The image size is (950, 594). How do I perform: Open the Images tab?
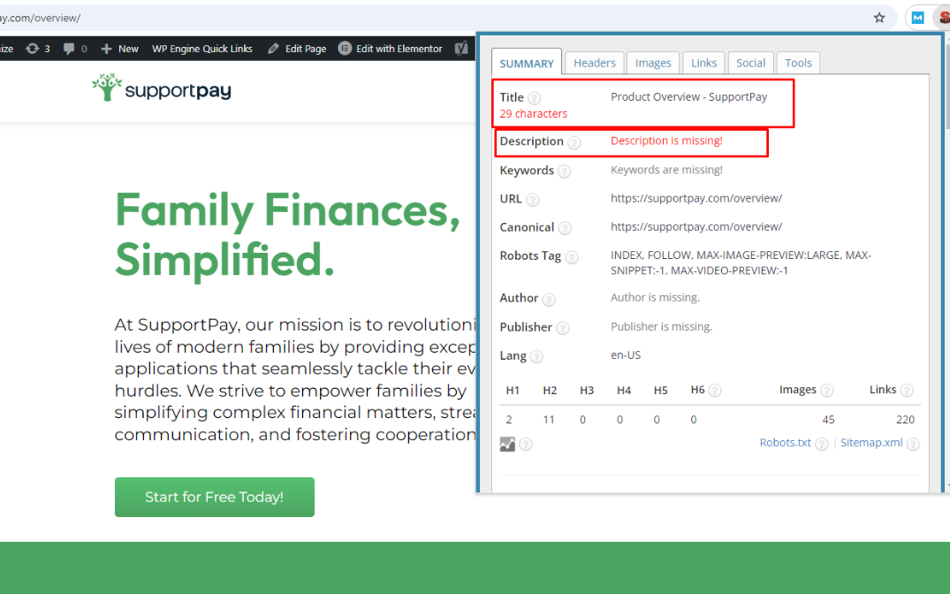[x=653, y=63]
